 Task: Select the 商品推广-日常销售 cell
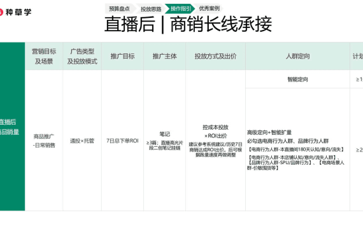coord(44,141)
